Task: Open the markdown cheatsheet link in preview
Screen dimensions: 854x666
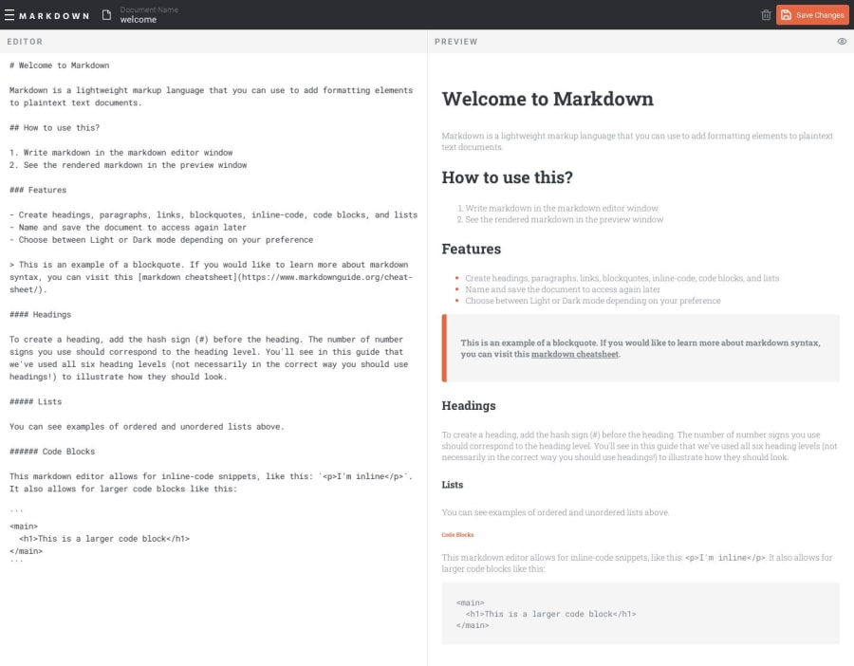Action: click(575, 354)
